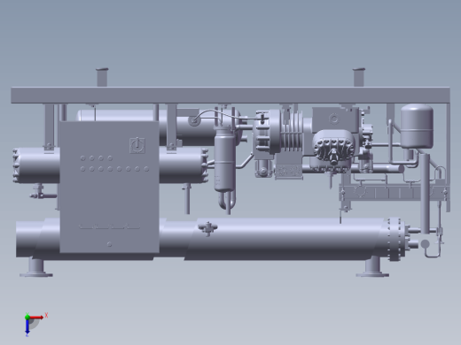
Task: Select the right support foot flange
Action: coord(372,275)
